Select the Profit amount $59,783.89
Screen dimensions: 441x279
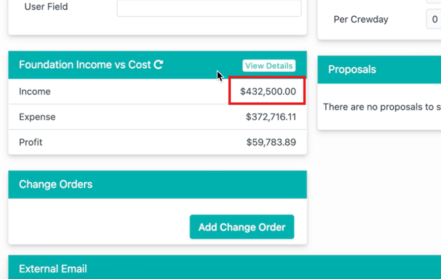pyautogui.click(x=271, y=142)
